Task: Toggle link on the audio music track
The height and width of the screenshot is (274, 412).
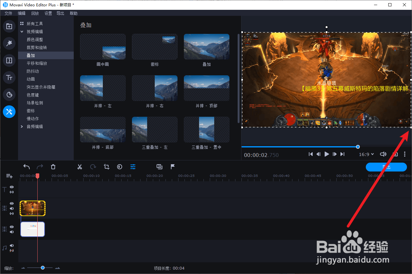Action: [x=12, y=251]
